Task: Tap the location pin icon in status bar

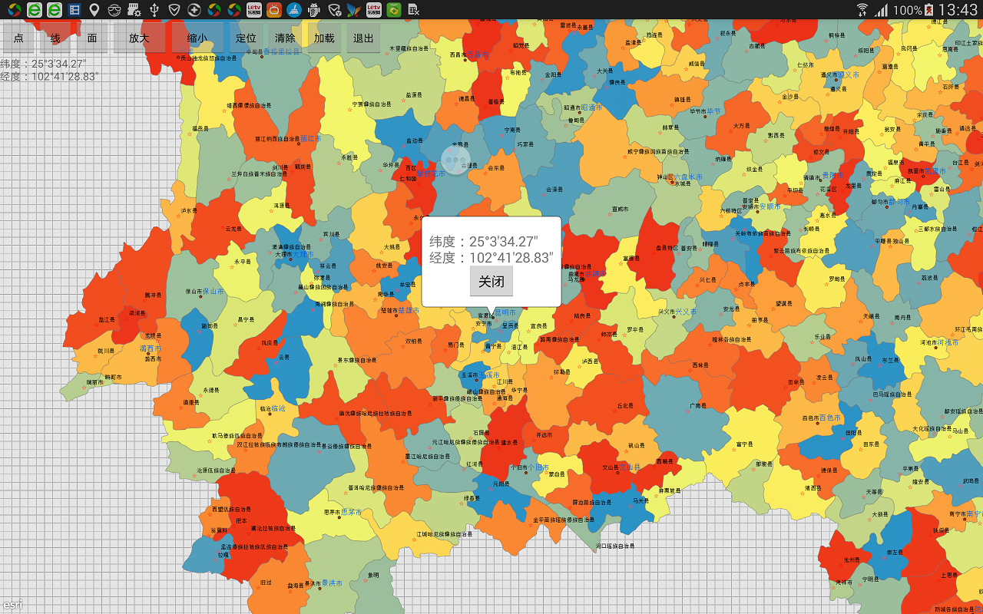Action: point(94,10)
